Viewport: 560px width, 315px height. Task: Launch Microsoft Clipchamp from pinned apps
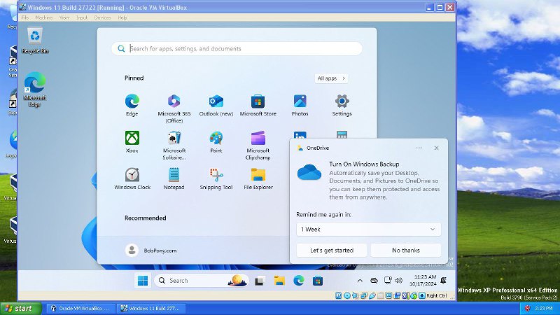coord(258,146)
